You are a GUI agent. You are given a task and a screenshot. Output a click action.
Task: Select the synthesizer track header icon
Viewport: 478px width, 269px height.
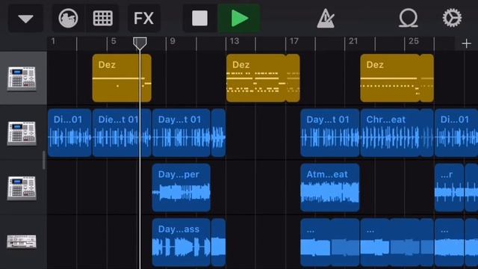coord(22,241)
